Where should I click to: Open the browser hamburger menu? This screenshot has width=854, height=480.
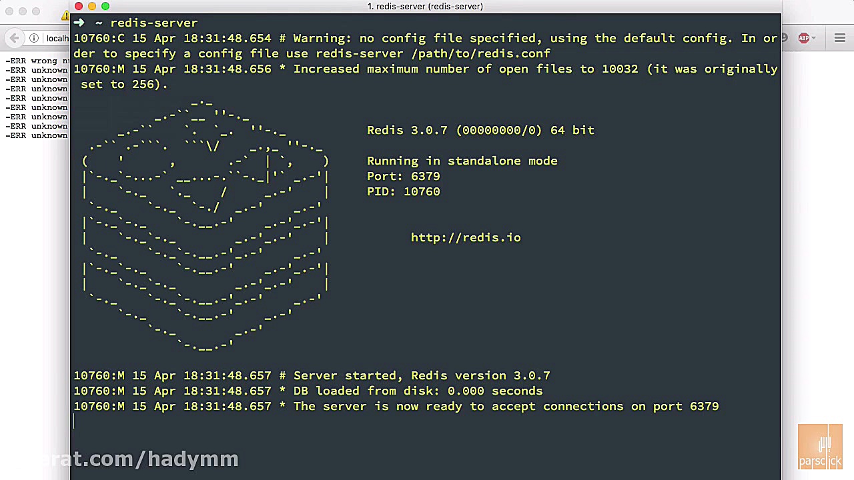tap(840, 38)
